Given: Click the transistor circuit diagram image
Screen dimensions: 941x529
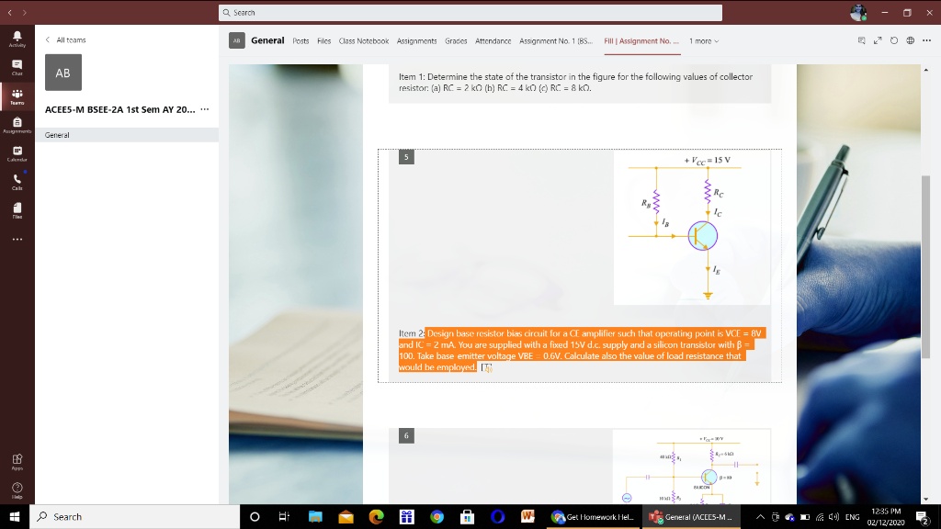Looking at the screenshot, I should (x=691, y=228).
